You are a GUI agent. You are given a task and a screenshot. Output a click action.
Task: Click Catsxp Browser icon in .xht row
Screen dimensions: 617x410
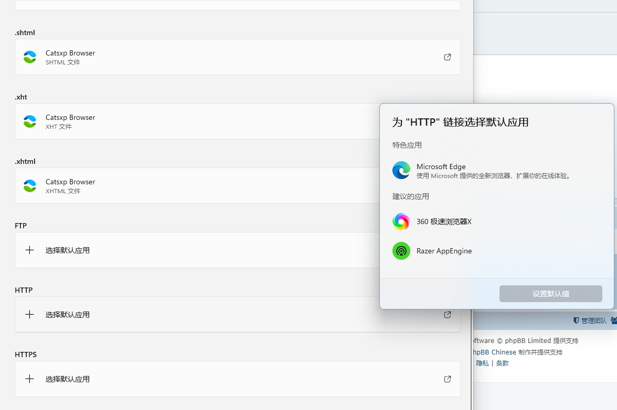tap(29, 121)
